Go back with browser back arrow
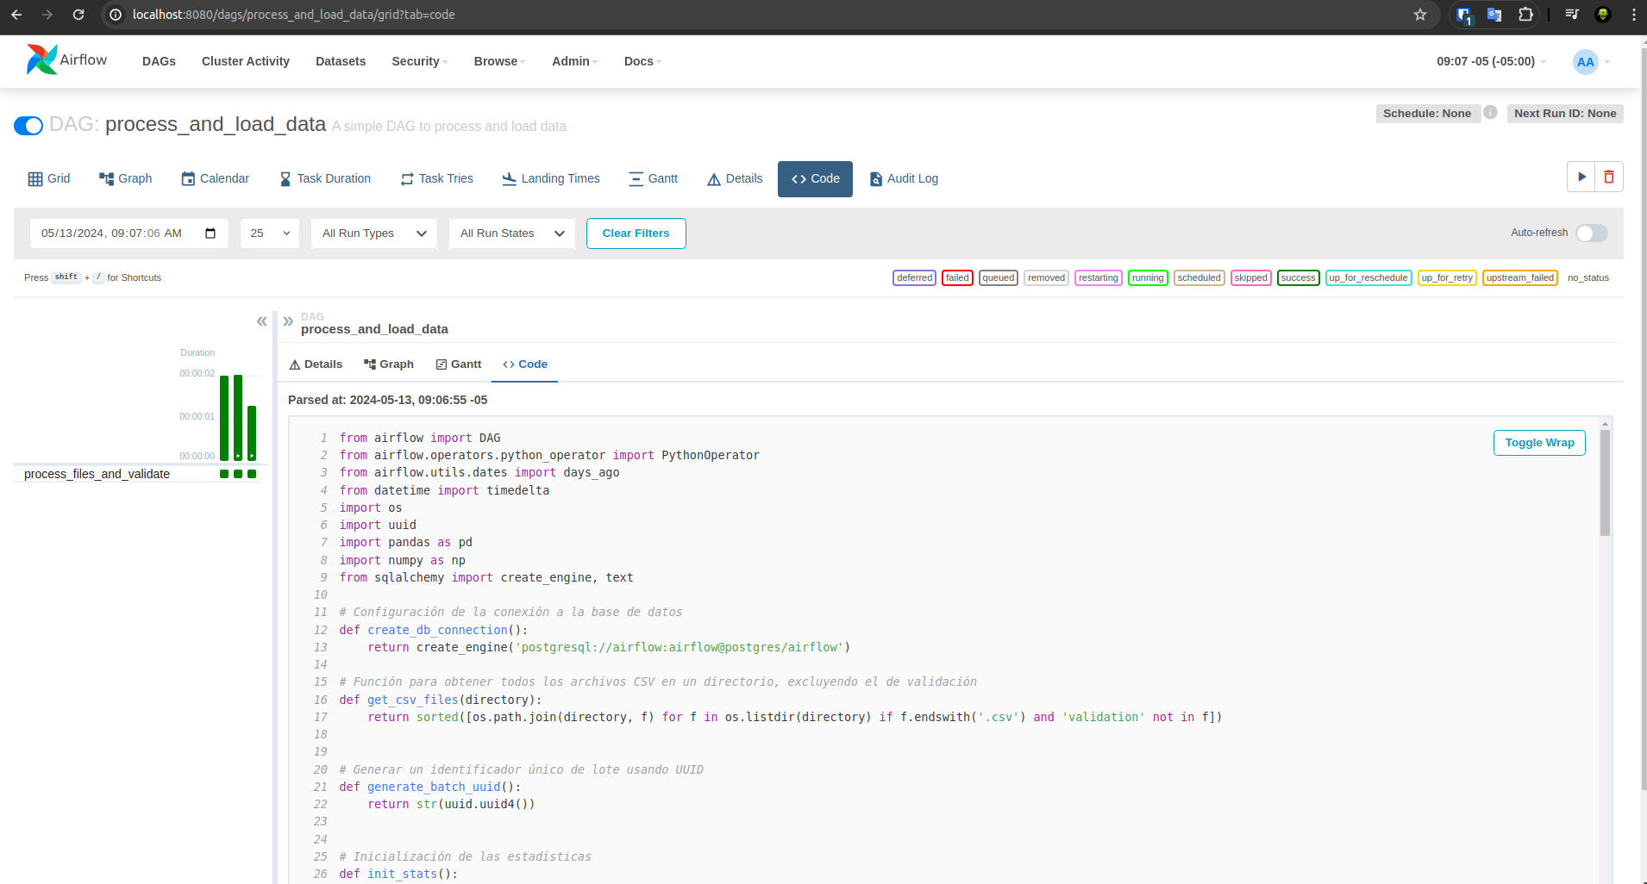The height and width of the screenshot is (884, 1647). 16,15
